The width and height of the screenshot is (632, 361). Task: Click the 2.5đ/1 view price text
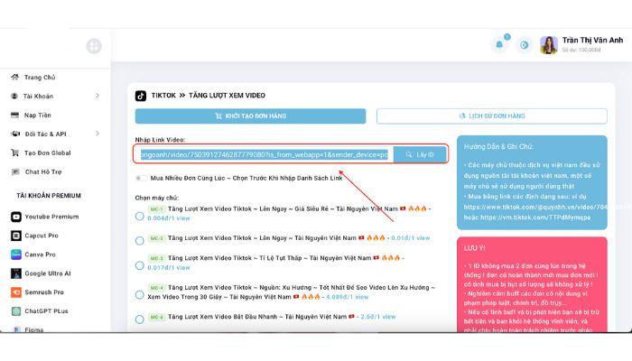pos(378,317)
